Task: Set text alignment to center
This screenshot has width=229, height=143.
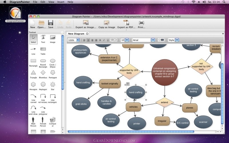Action: pos(88,40)
